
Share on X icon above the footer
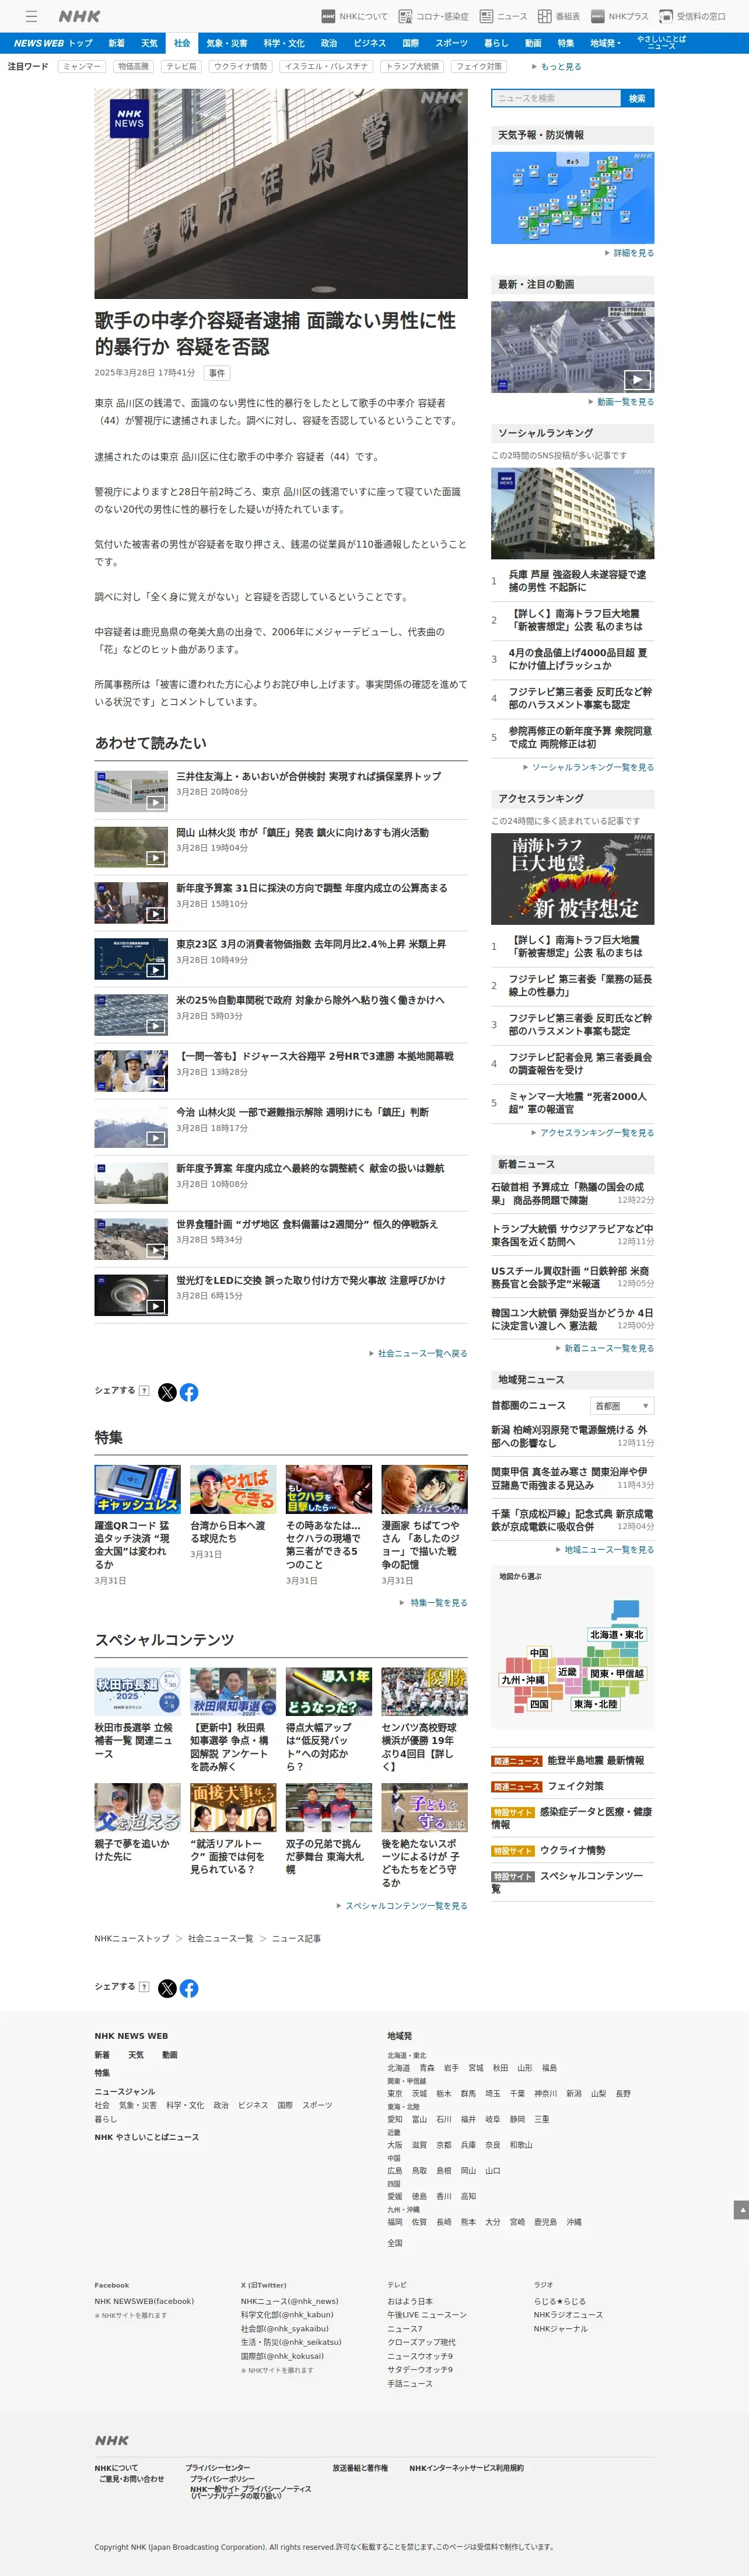(x=167, y=1988)
